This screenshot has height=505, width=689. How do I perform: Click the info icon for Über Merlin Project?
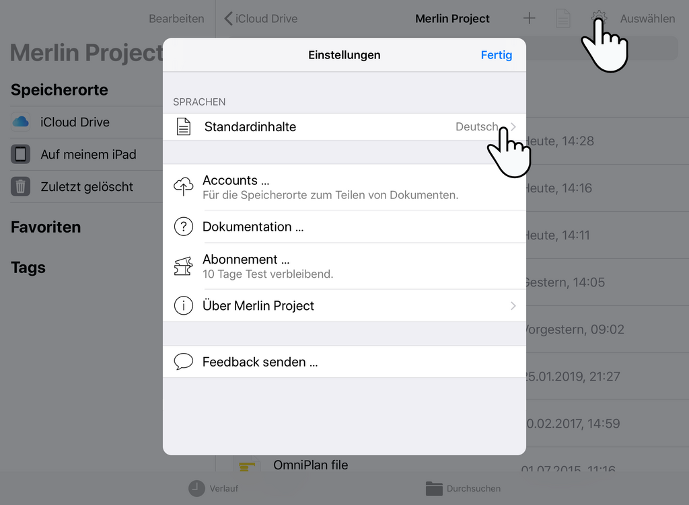(184, 306)
